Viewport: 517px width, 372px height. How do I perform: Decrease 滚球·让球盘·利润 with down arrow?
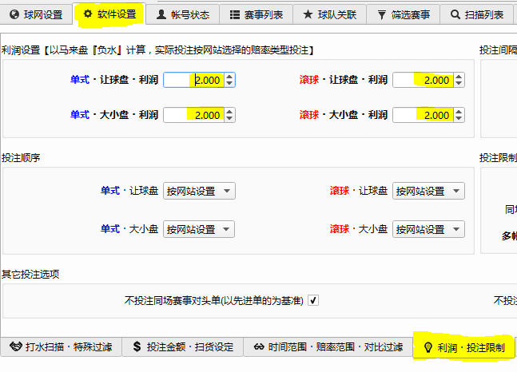click(459, 84)
